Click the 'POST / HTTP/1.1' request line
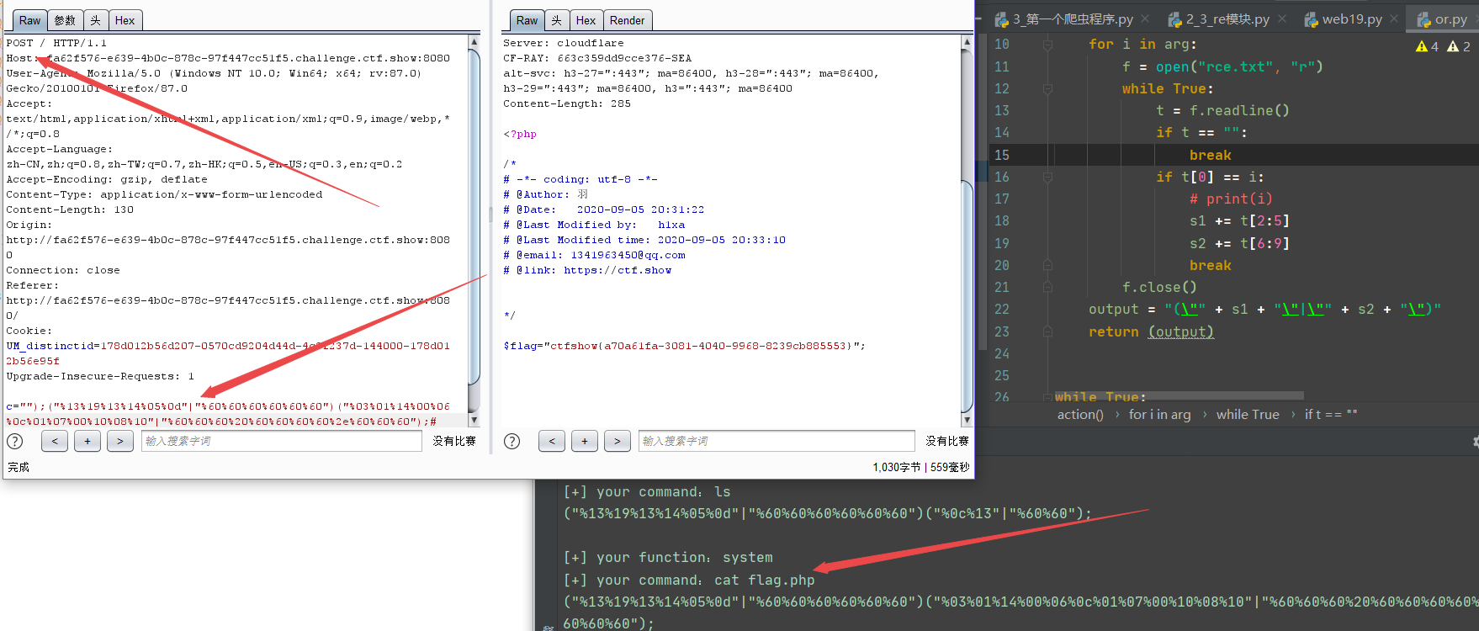Viewport: 1479px width, 631px height. (56, 43)
